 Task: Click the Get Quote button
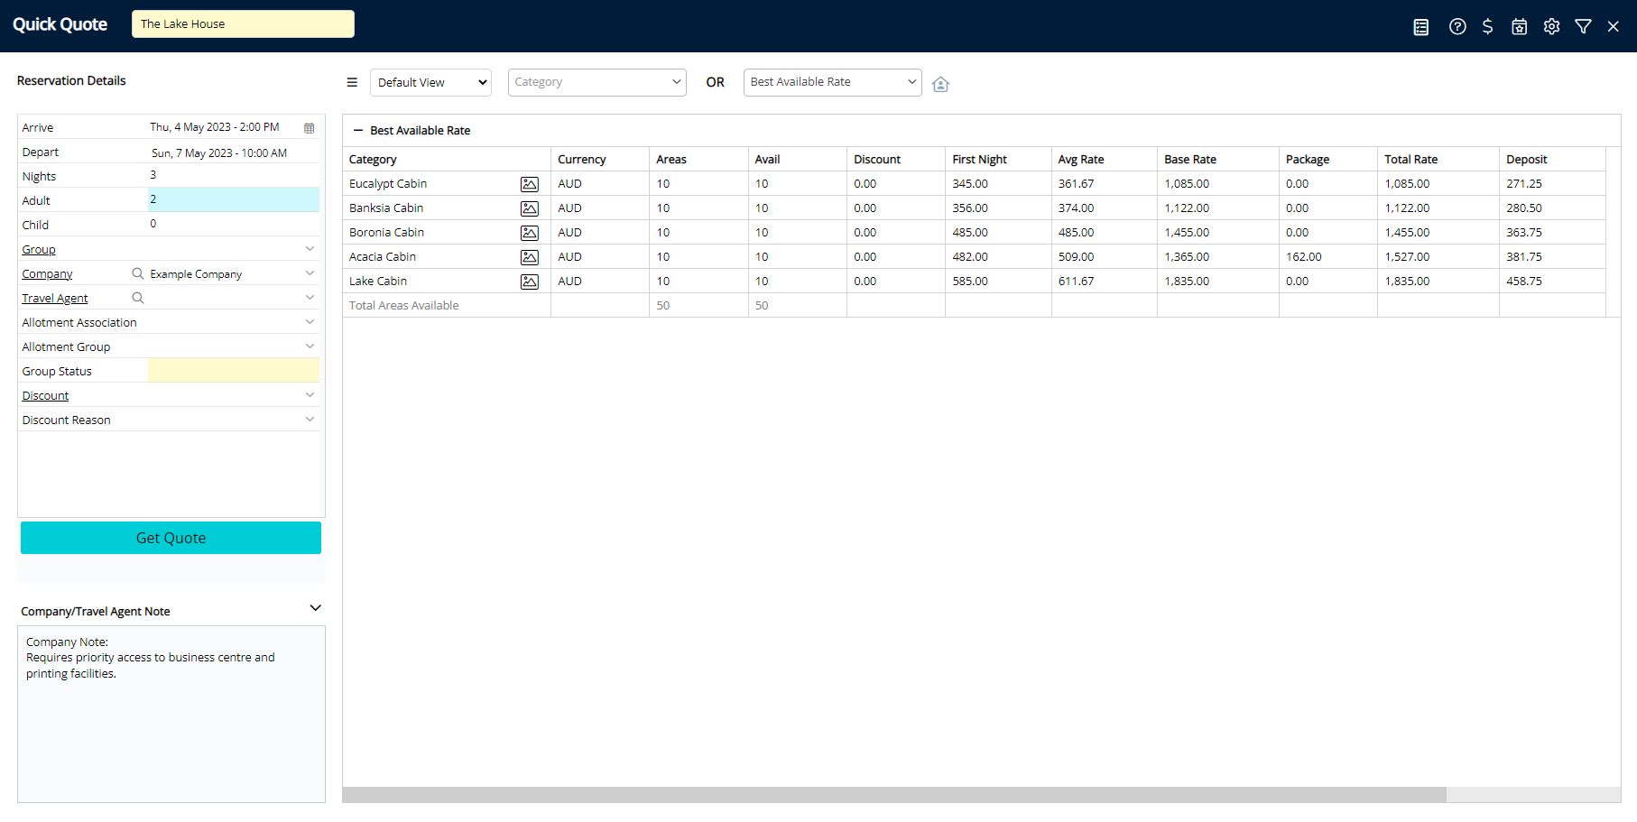pyautogui.click(x=171, y=538)
